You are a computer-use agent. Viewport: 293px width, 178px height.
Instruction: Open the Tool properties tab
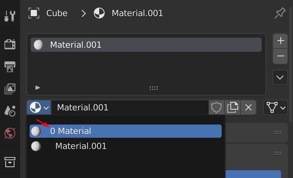click(9, 16)
